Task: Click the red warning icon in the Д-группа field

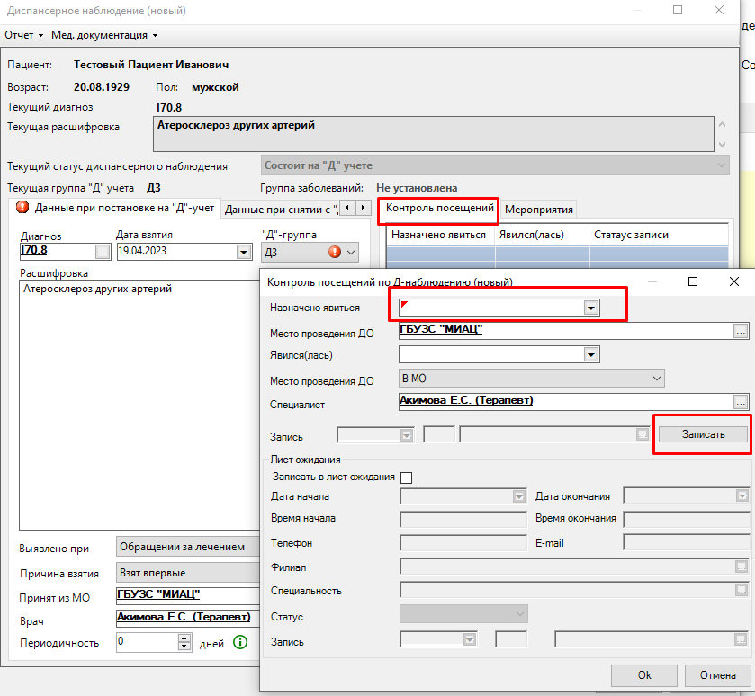Action: (x=335, y=252)
